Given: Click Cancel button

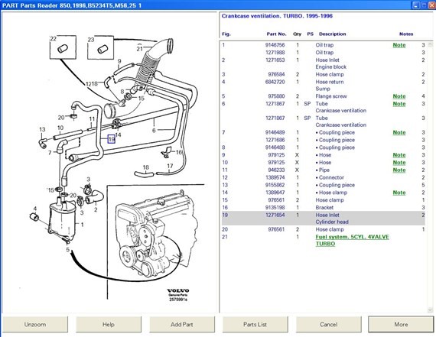Looking at the screenshot, I should pyautogui.click(x=328, y=324).
